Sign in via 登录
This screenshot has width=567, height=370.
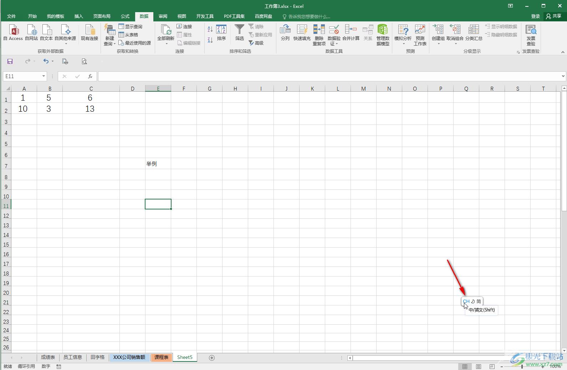[535, 16]
